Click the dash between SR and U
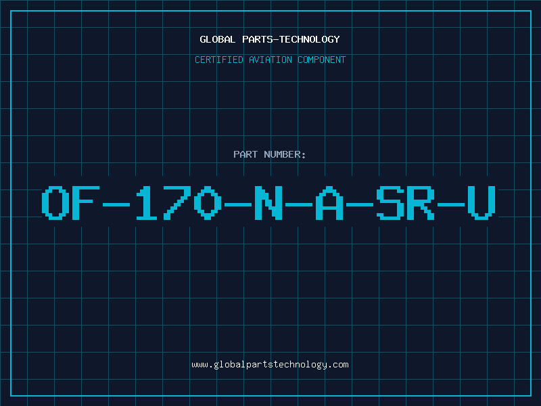 (x=451, y=205)
